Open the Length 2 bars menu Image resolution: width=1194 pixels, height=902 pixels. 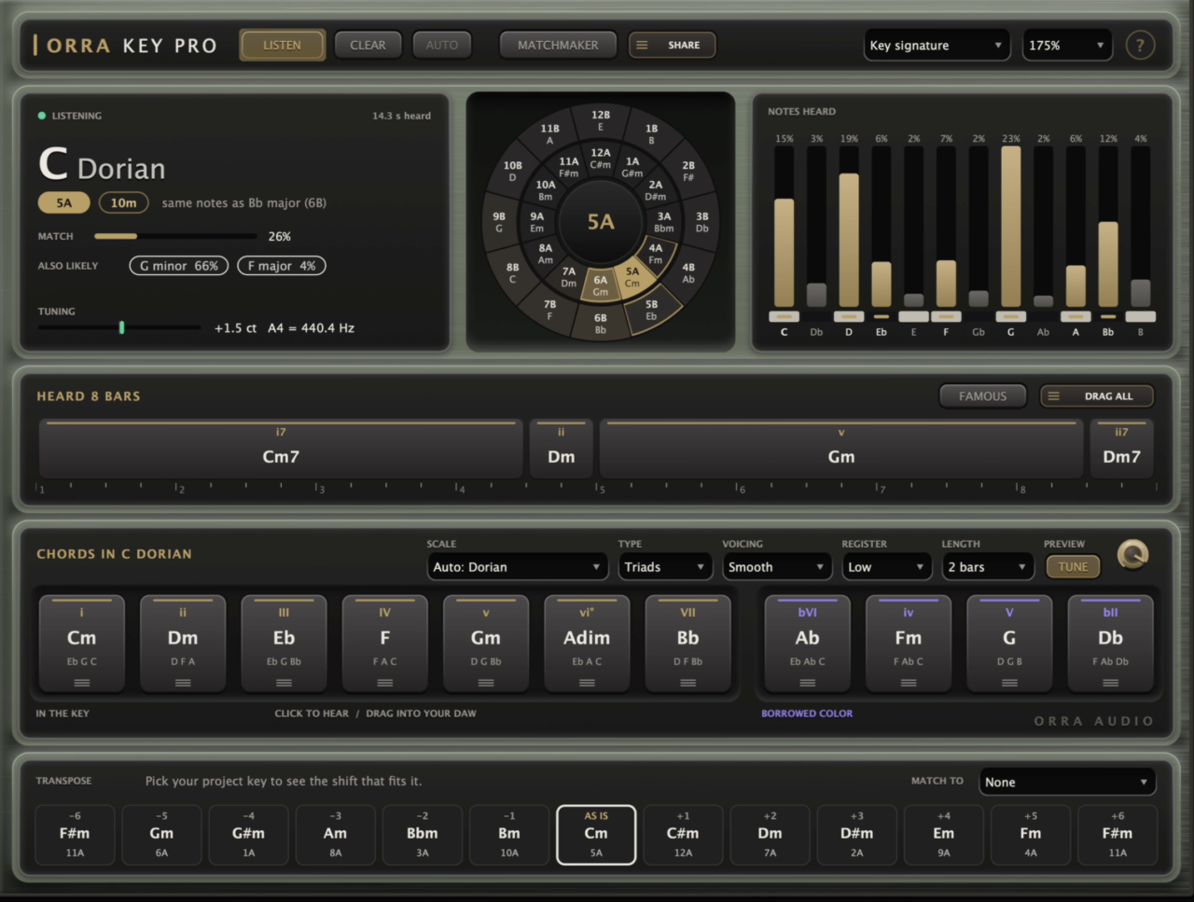988,567
